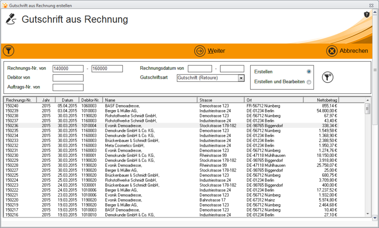Screen dimensions: 379x228
Task: Select invoice row 150224
Action: pyautogui.click(x=171, y=180)
